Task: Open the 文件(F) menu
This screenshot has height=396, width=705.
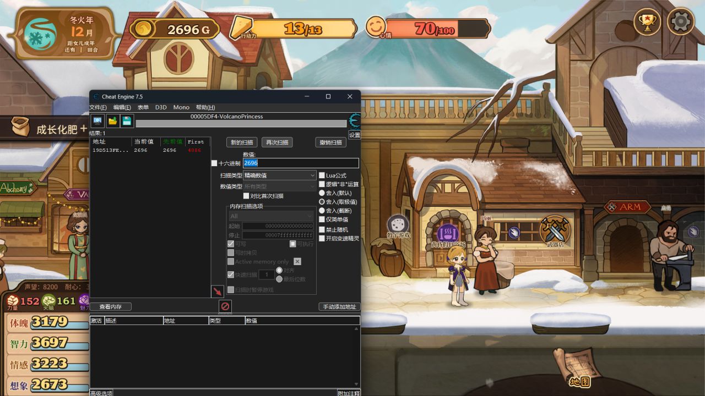Action: 98,107
